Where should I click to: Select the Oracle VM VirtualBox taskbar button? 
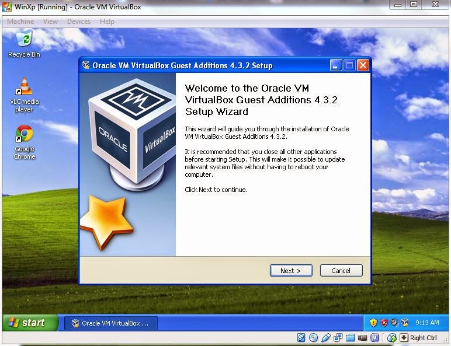[x=111, y=323]
